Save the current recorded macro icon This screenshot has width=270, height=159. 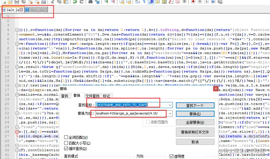pos(220,2)
